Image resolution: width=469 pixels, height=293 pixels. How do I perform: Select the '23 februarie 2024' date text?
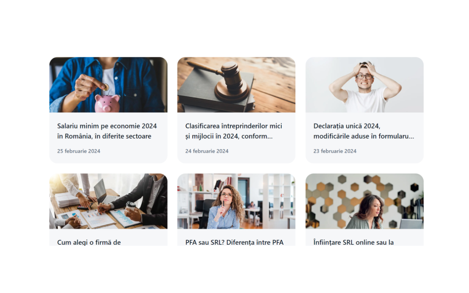[x=335, y=151]
